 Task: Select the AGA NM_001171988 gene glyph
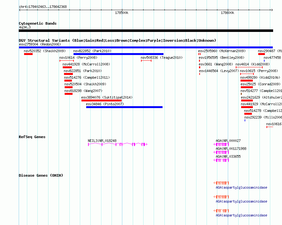[221, 152]
